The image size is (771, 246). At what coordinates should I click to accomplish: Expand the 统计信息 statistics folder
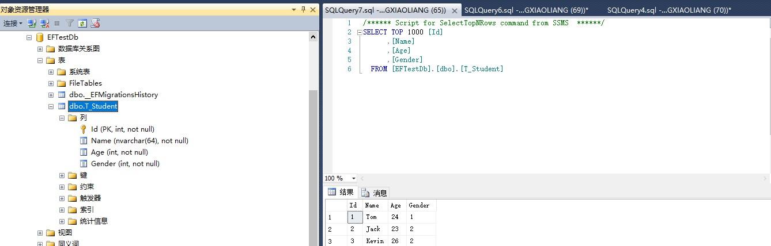pyautogui.click(x=62, y=221)
